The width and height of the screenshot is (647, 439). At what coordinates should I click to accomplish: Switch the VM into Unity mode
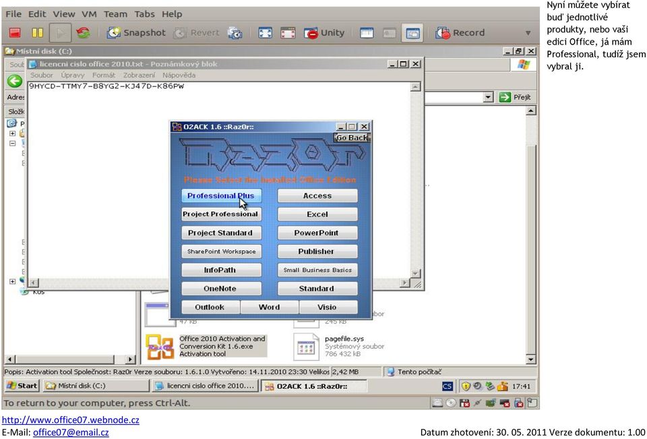coord(324,32)
